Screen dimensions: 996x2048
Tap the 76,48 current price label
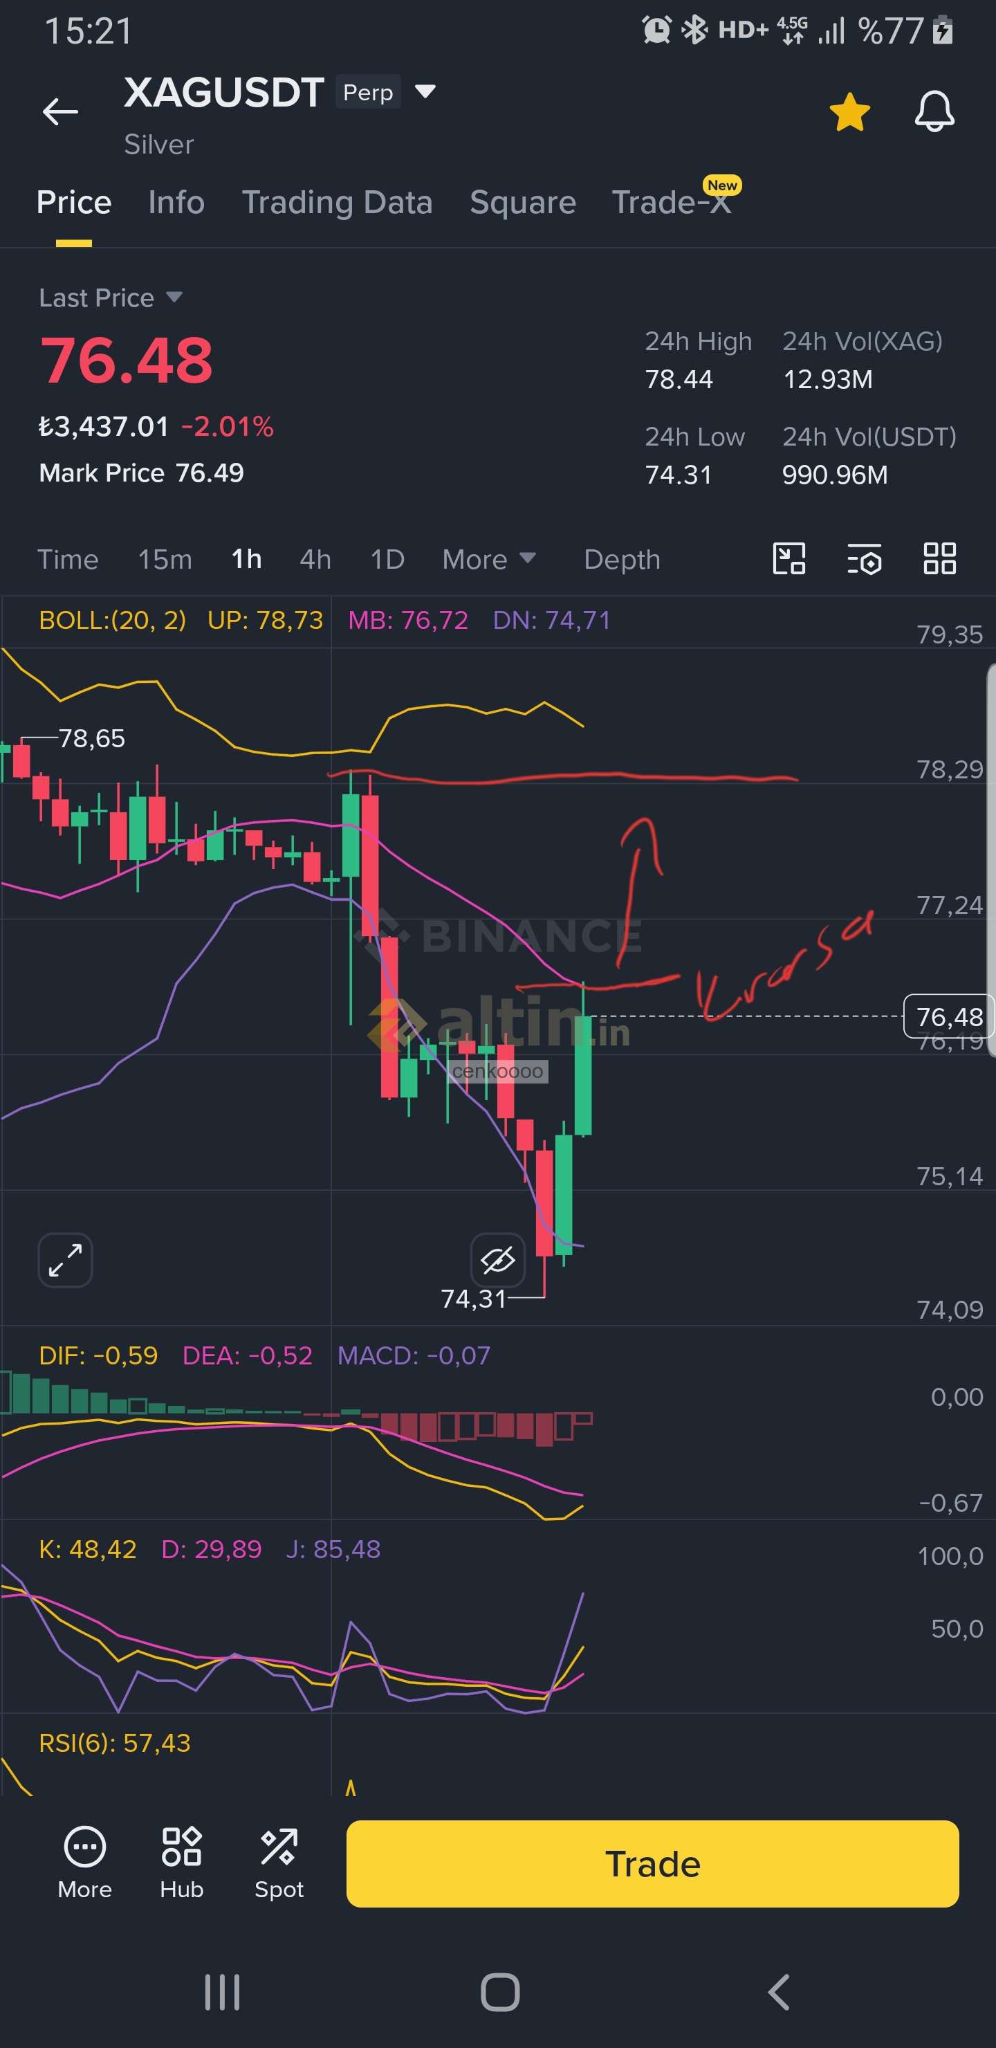click(948, 1016)
